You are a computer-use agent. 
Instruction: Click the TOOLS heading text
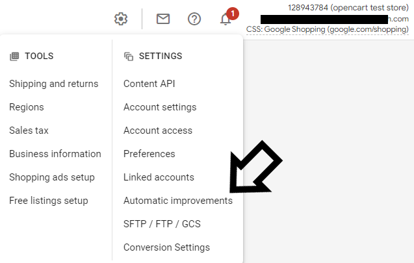[x=39, y=56]
